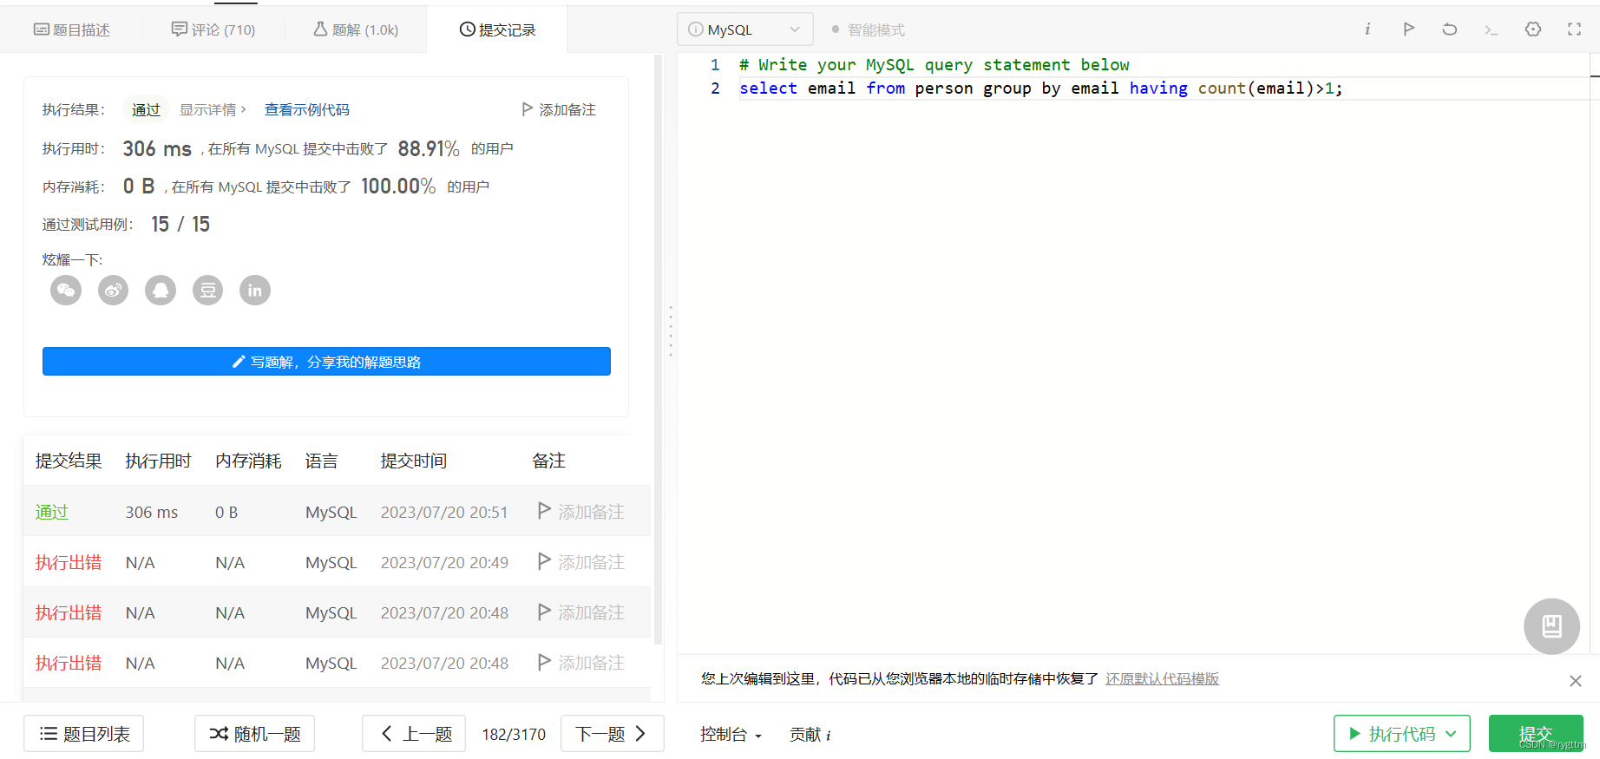Close the code restored notification
This screenshot has width=1600, height=759.
click(1576, 681)
